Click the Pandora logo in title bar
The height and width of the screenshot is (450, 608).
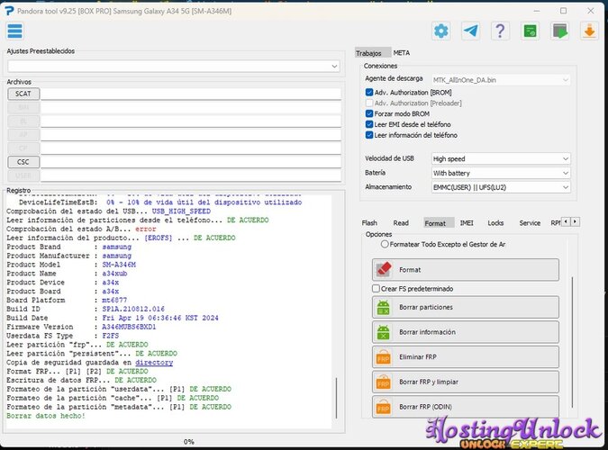(x=9, y=11)
